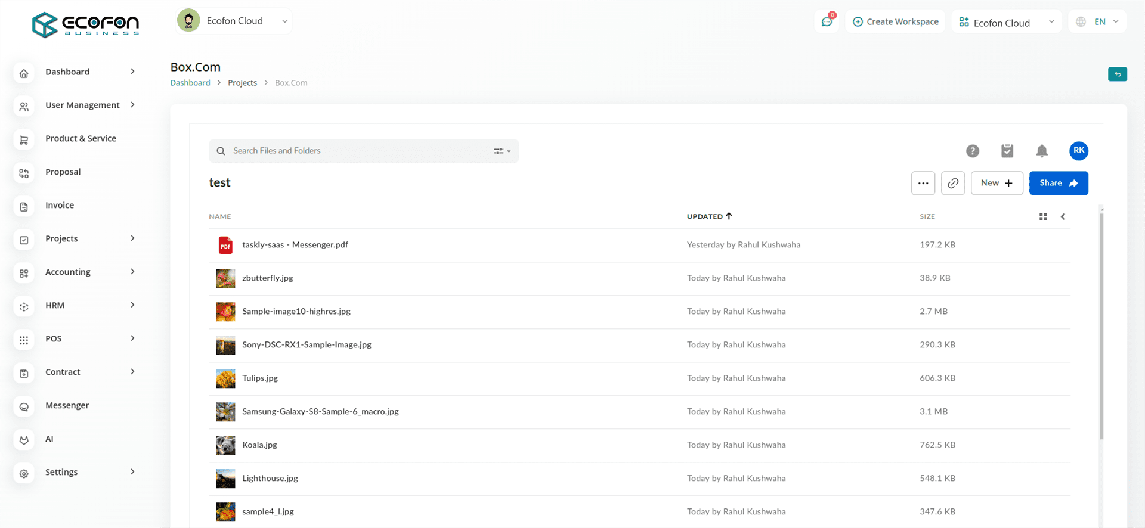1145x528 pixels.
Task: Switch to grid view icon
Action: click(1043, 216)
